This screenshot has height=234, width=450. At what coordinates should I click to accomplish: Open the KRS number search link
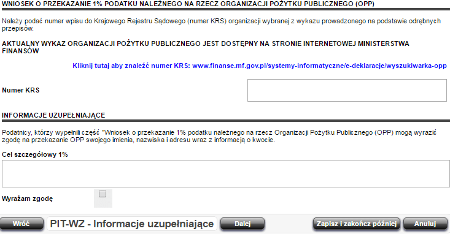(260, 66)
